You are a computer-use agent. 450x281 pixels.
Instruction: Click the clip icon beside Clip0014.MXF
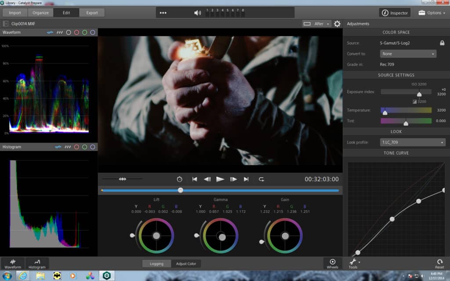[5, 24]
